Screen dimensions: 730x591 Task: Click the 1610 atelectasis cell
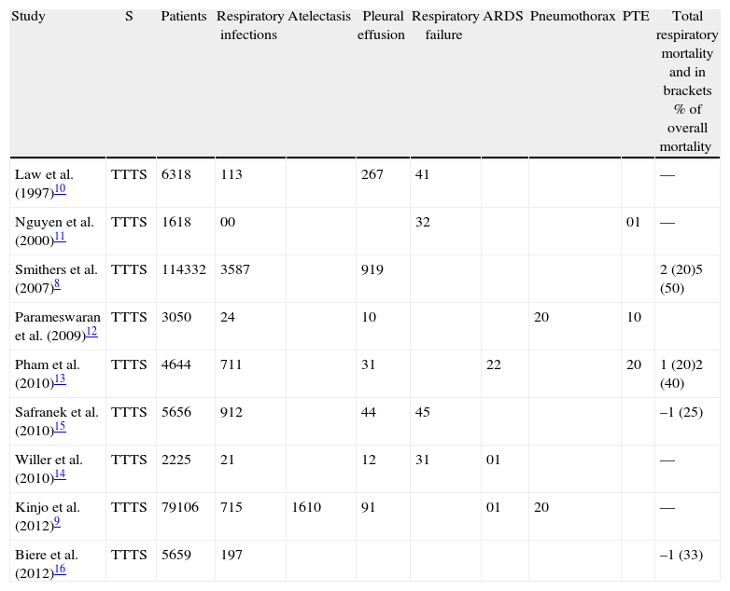(x=305, y=507)
